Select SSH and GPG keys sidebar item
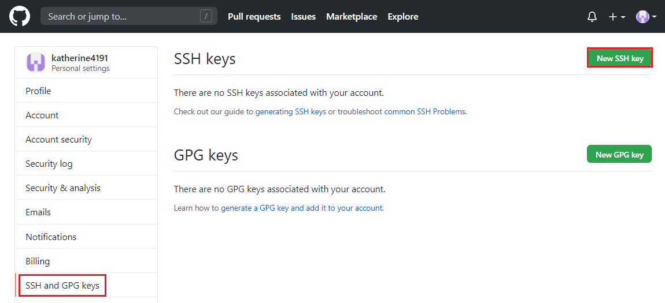665x303 pixels. point(62,285)
